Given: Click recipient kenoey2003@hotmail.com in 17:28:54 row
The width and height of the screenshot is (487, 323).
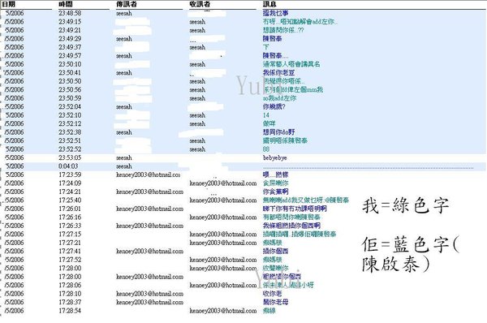Looking at the screenshot, I should click(223, 311).
